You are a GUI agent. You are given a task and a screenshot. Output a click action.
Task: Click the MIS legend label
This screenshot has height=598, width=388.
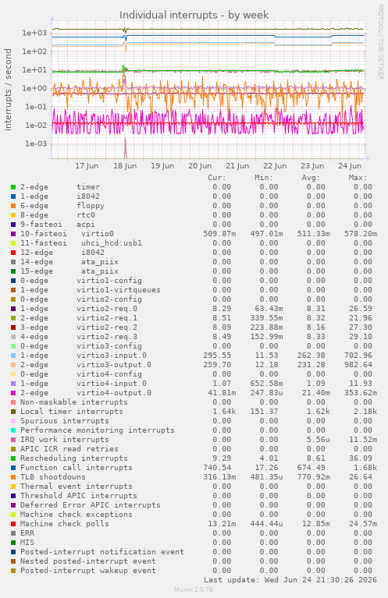[27, 543]
